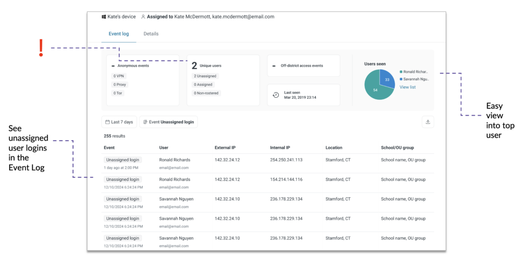
Task: Click the red exclamation mark icon
Action: pos(41,48)
